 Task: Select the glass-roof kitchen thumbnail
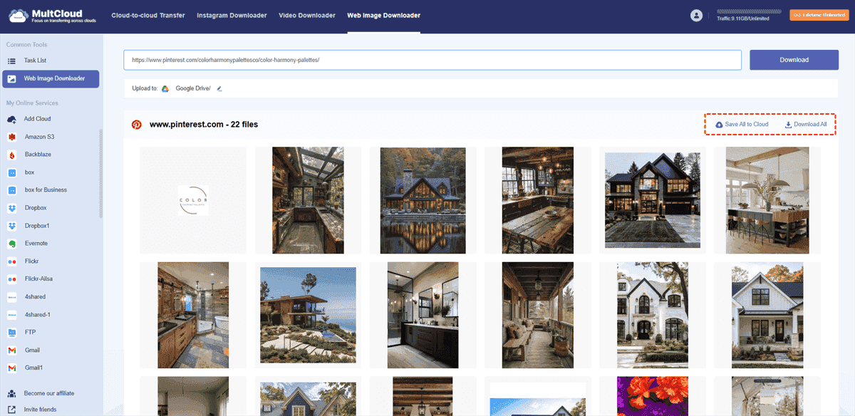308,200
